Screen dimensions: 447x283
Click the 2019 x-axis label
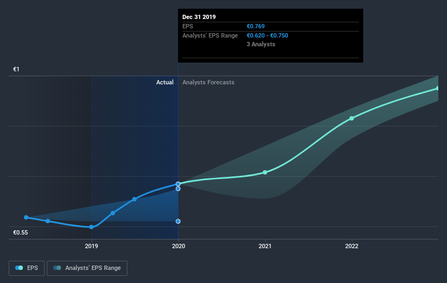91,246
